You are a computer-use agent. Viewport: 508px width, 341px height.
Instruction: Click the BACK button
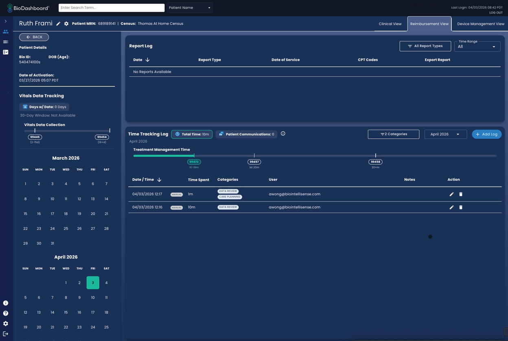[x=34, y=37]
